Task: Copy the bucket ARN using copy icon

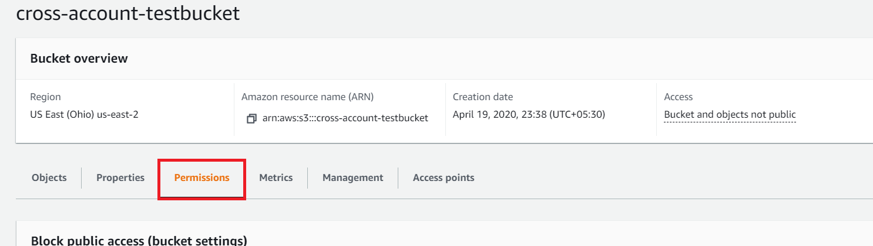Action: tap(251, 118)
